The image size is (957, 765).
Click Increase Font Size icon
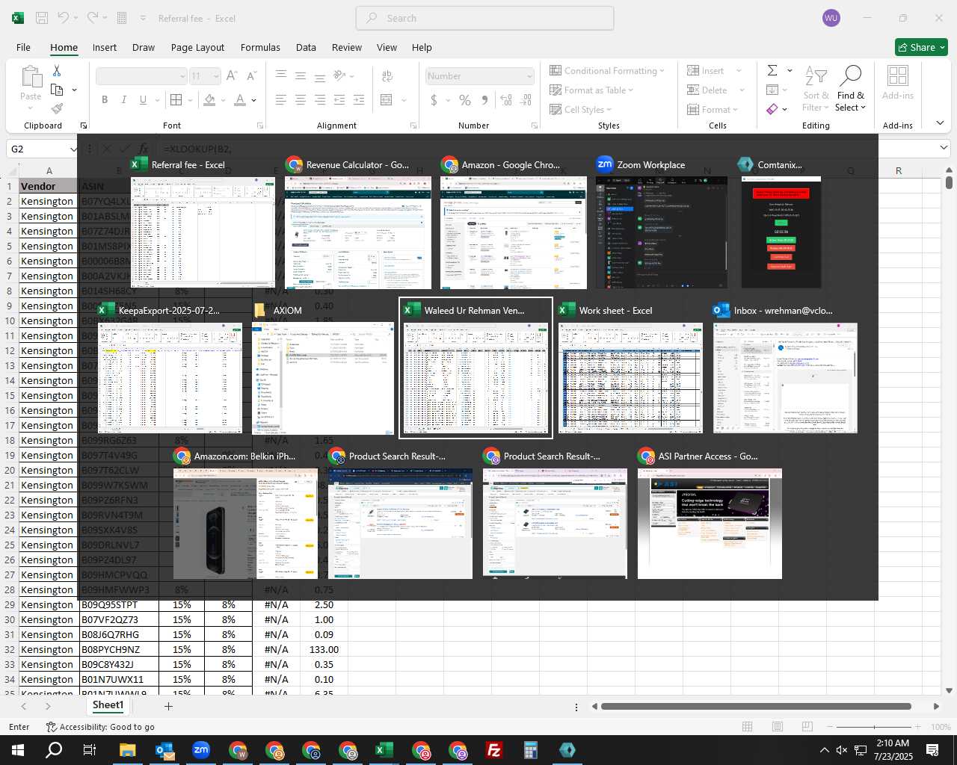(232, 75)
